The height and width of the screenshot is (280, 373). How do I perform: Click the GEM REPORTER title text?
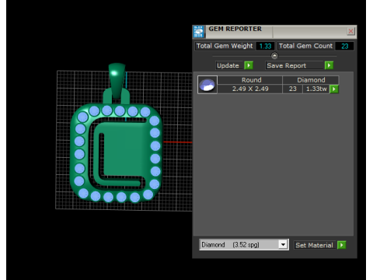click(235, 29)
